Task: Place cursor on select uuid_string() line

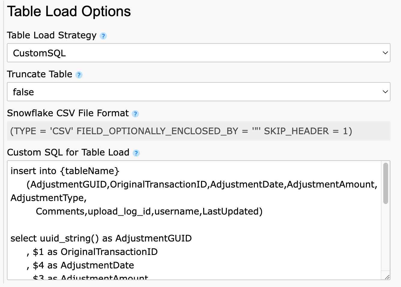Action: click(x=101, y=238)
